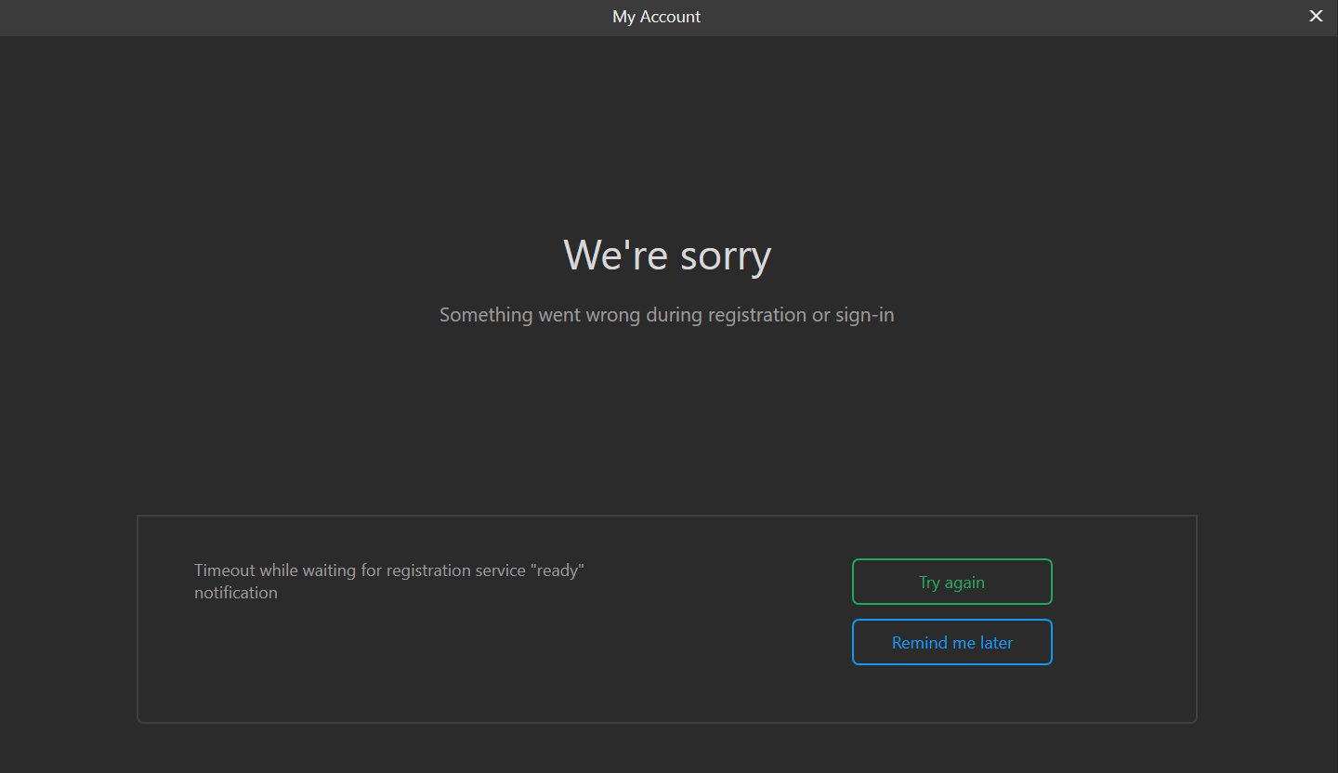Select the "We're sorry" heading
1338x773 pixels.
pyautogui.click(x=667, y=255)
